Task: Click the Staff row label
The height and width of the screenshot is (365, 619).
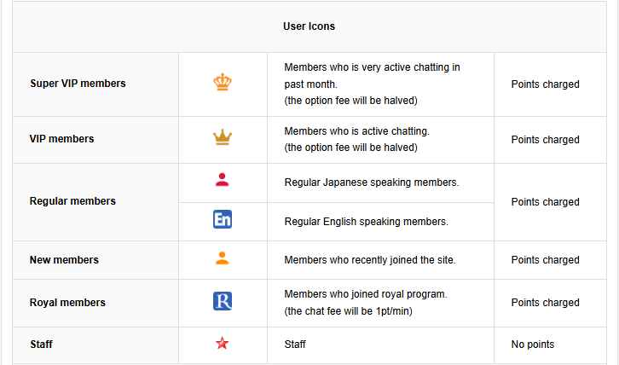Action: tap(43, 345)
